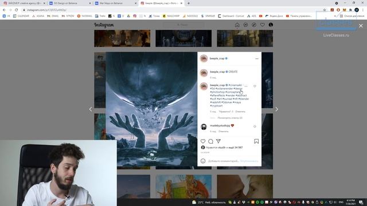Image resolution: width=367 pixels, height=206 pixels.
Task: Switch the ENG input language
Action: (341, 202)
